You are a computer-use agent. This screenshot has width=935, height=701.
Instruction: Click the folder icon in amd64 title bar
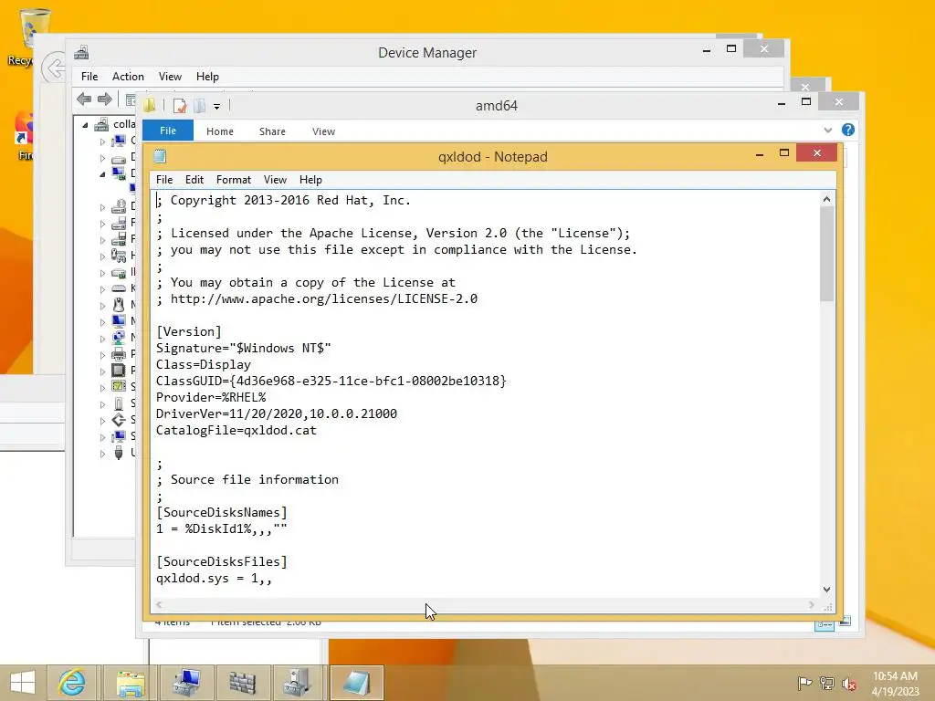point(149,106)
